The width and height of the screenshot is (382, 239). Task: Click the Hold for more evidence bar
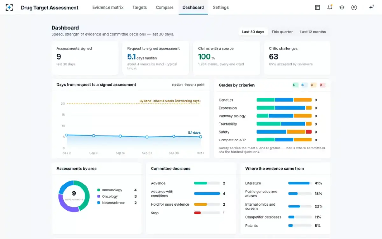click(x=207, y=204)
